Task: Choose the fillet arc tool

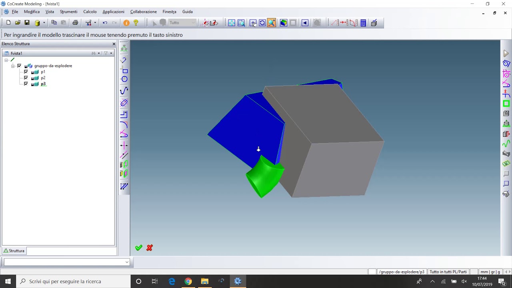Action: tap(124, 125)
